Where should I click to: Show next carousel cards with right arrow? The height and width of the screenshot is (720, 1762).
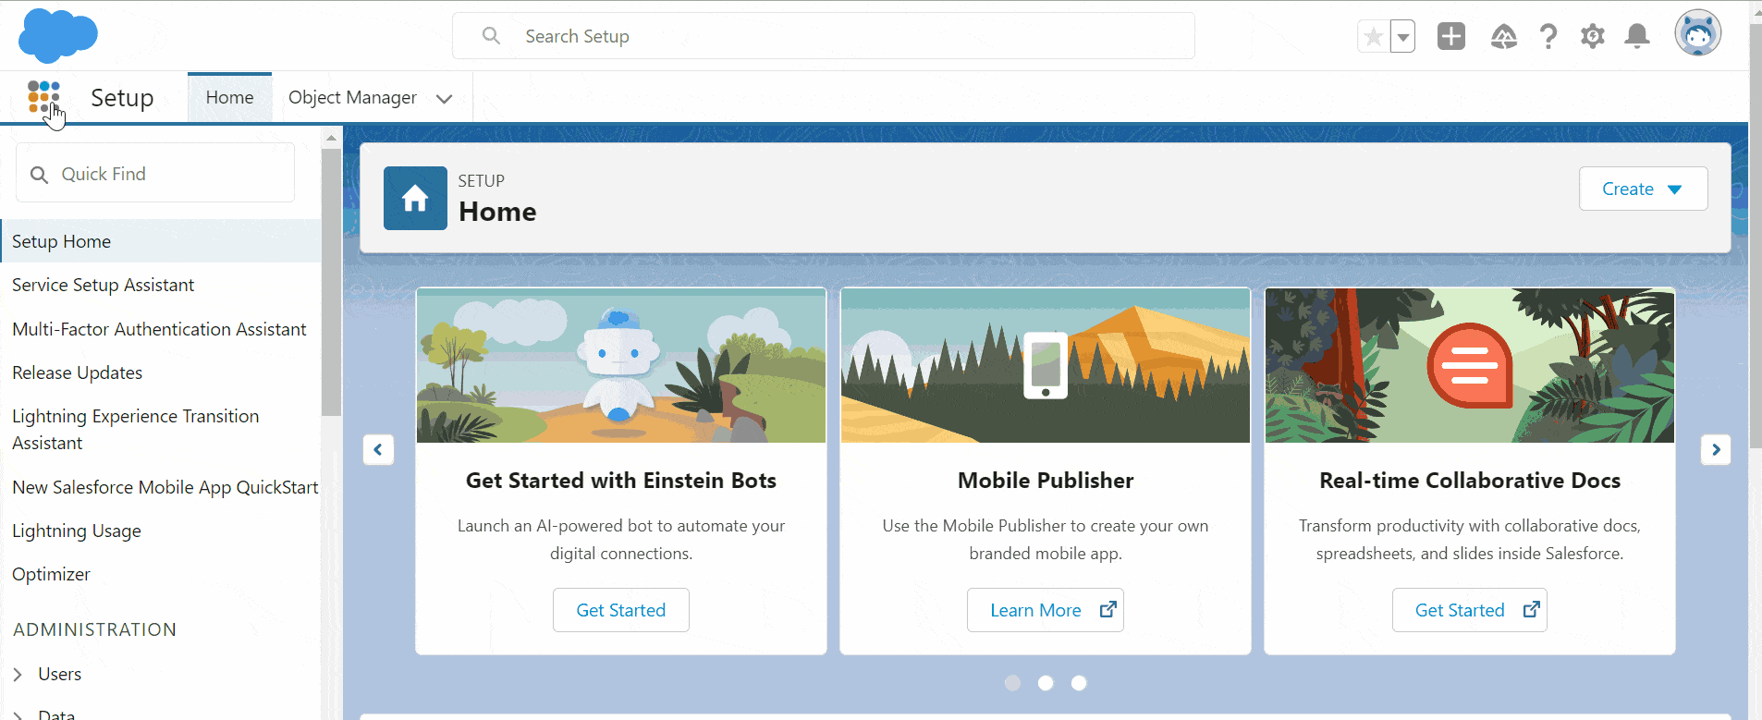(1716, 449)
